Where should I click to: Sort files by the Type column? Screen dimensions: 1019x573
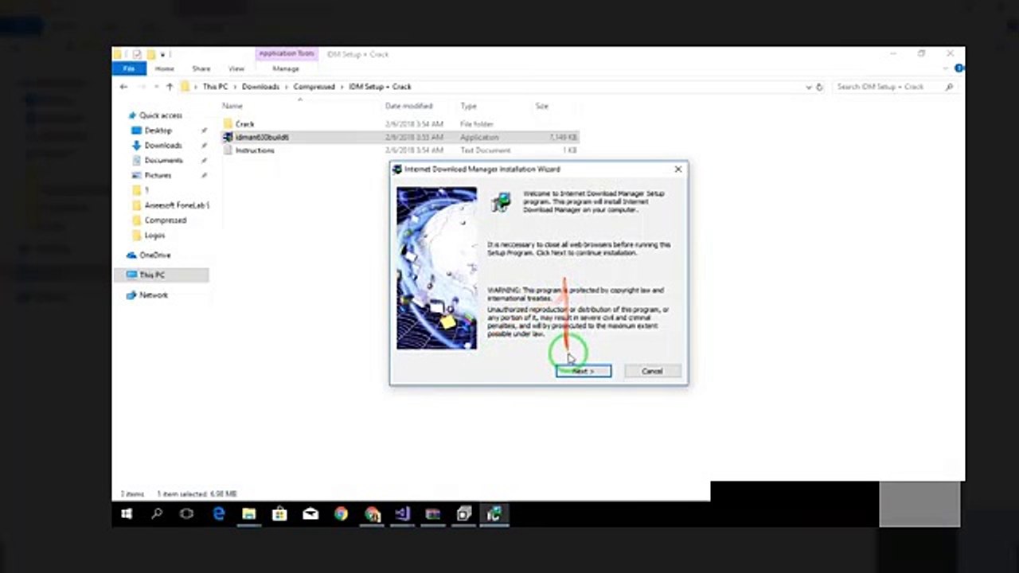(468, 106)
